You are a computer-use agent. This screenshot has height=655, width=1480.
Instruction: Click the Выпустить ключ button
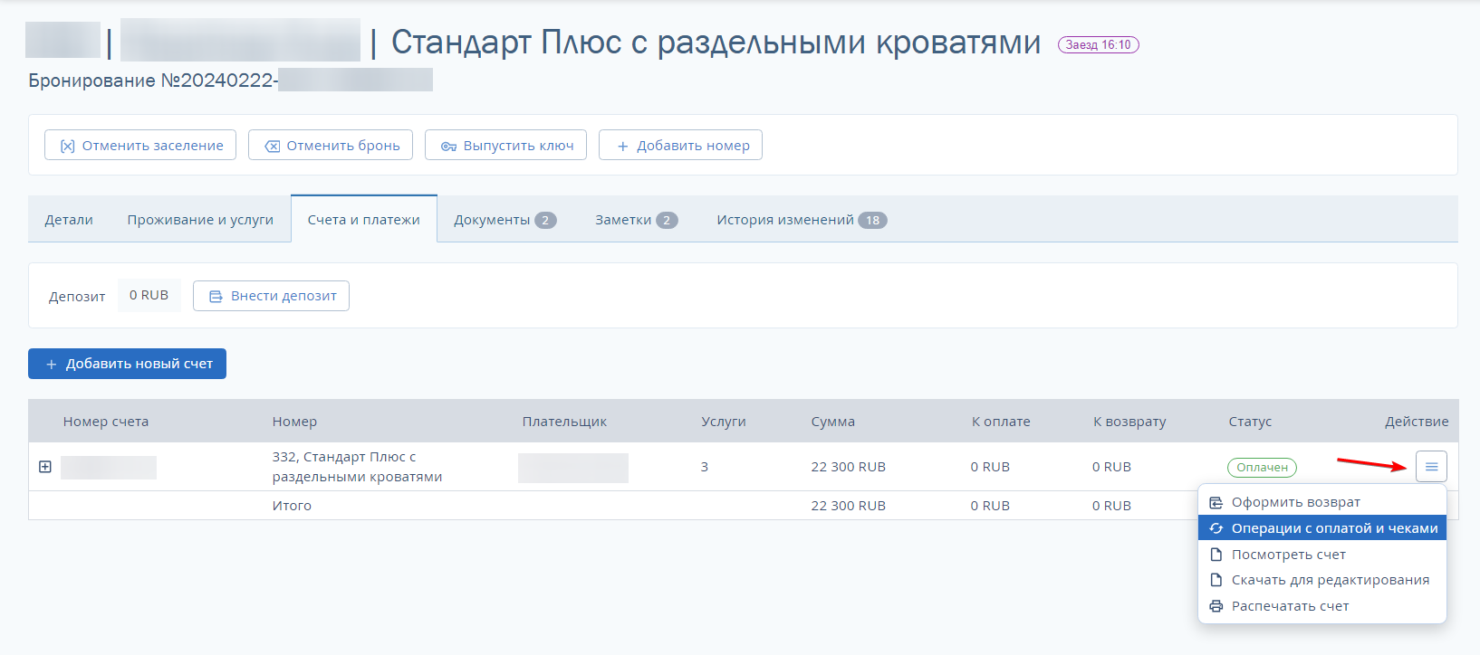505,145
